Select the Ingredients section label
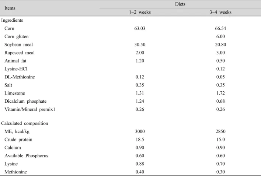 point(12,20)
